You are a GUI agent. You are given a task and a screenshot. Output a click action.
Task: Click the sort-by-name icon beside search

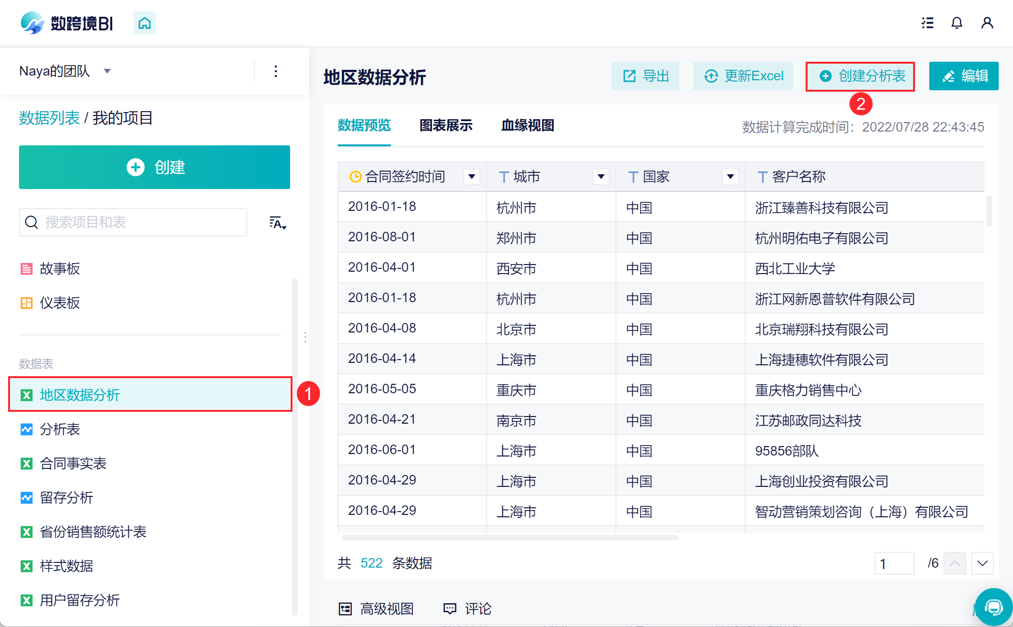tap(278, 223)
